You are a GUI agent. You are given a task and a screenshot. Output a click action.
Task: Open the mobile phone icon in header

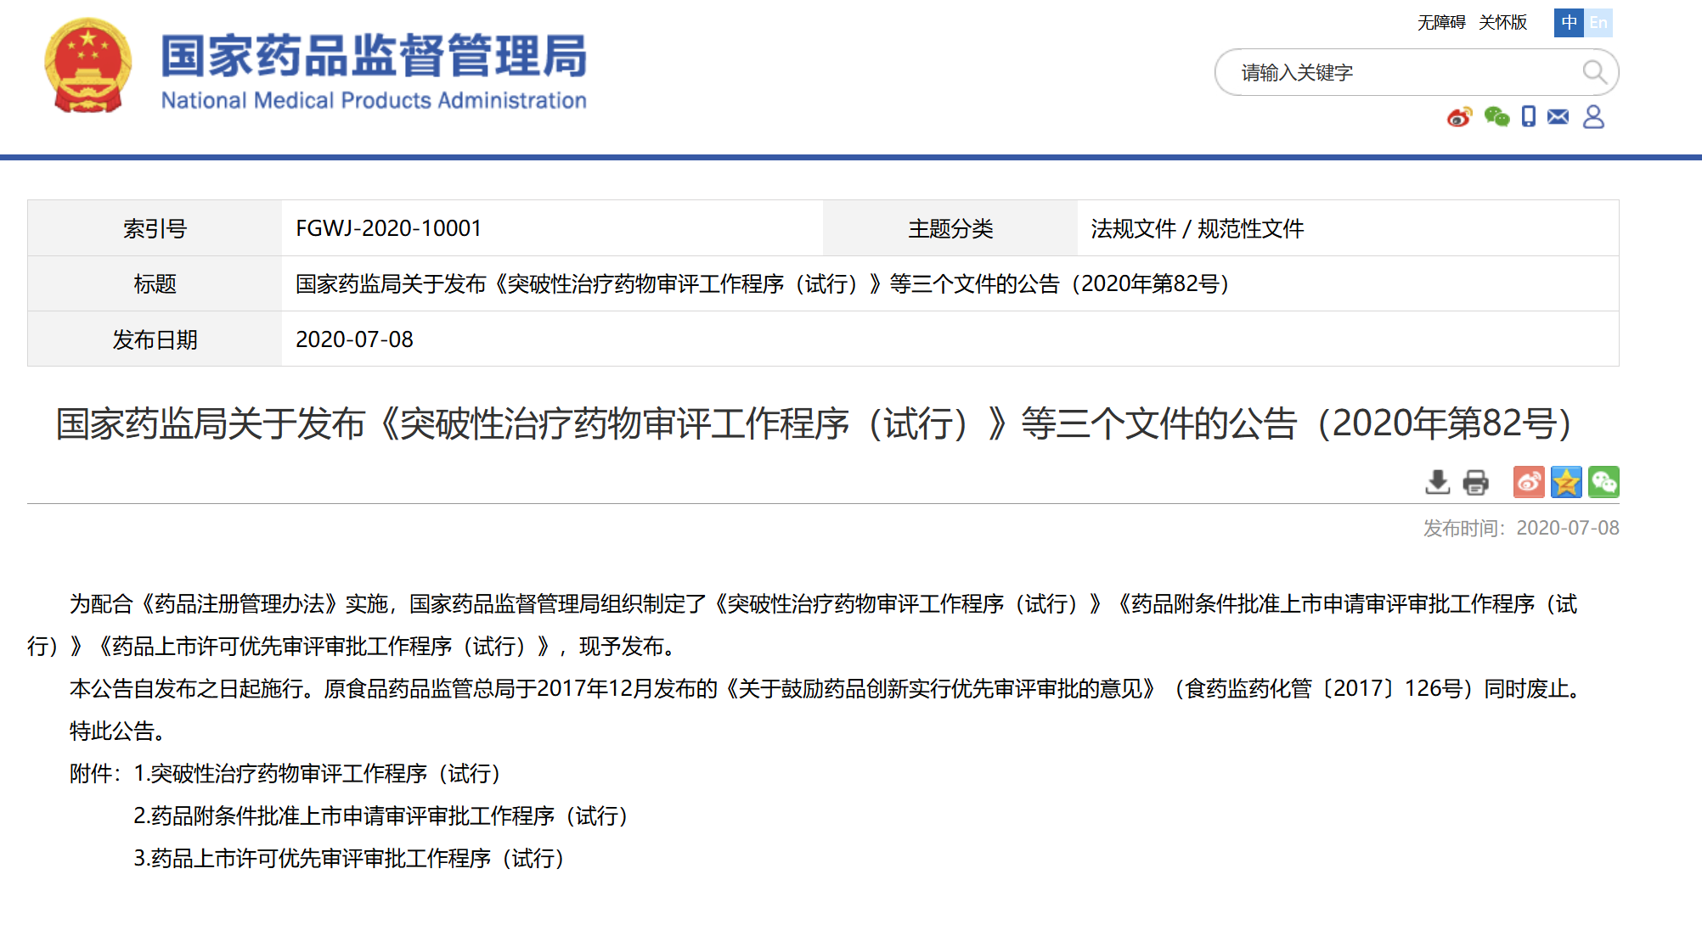tap(1529, 116)
